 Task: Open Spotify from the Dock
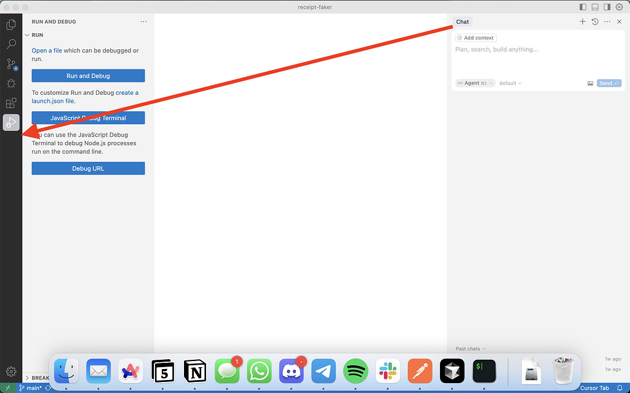coord(356,371)
